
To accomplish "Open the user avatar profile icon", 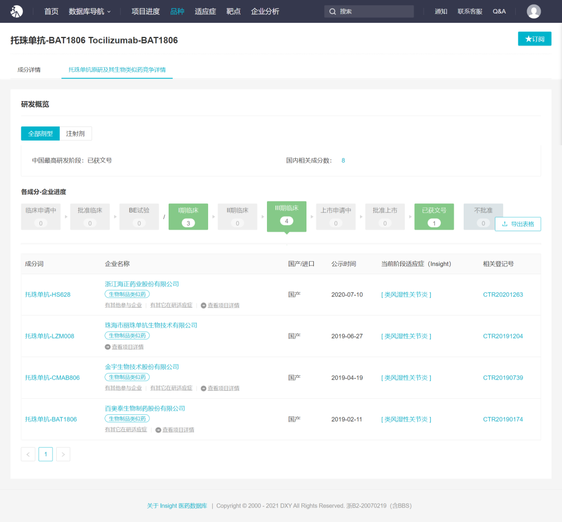I will (533, 11).
